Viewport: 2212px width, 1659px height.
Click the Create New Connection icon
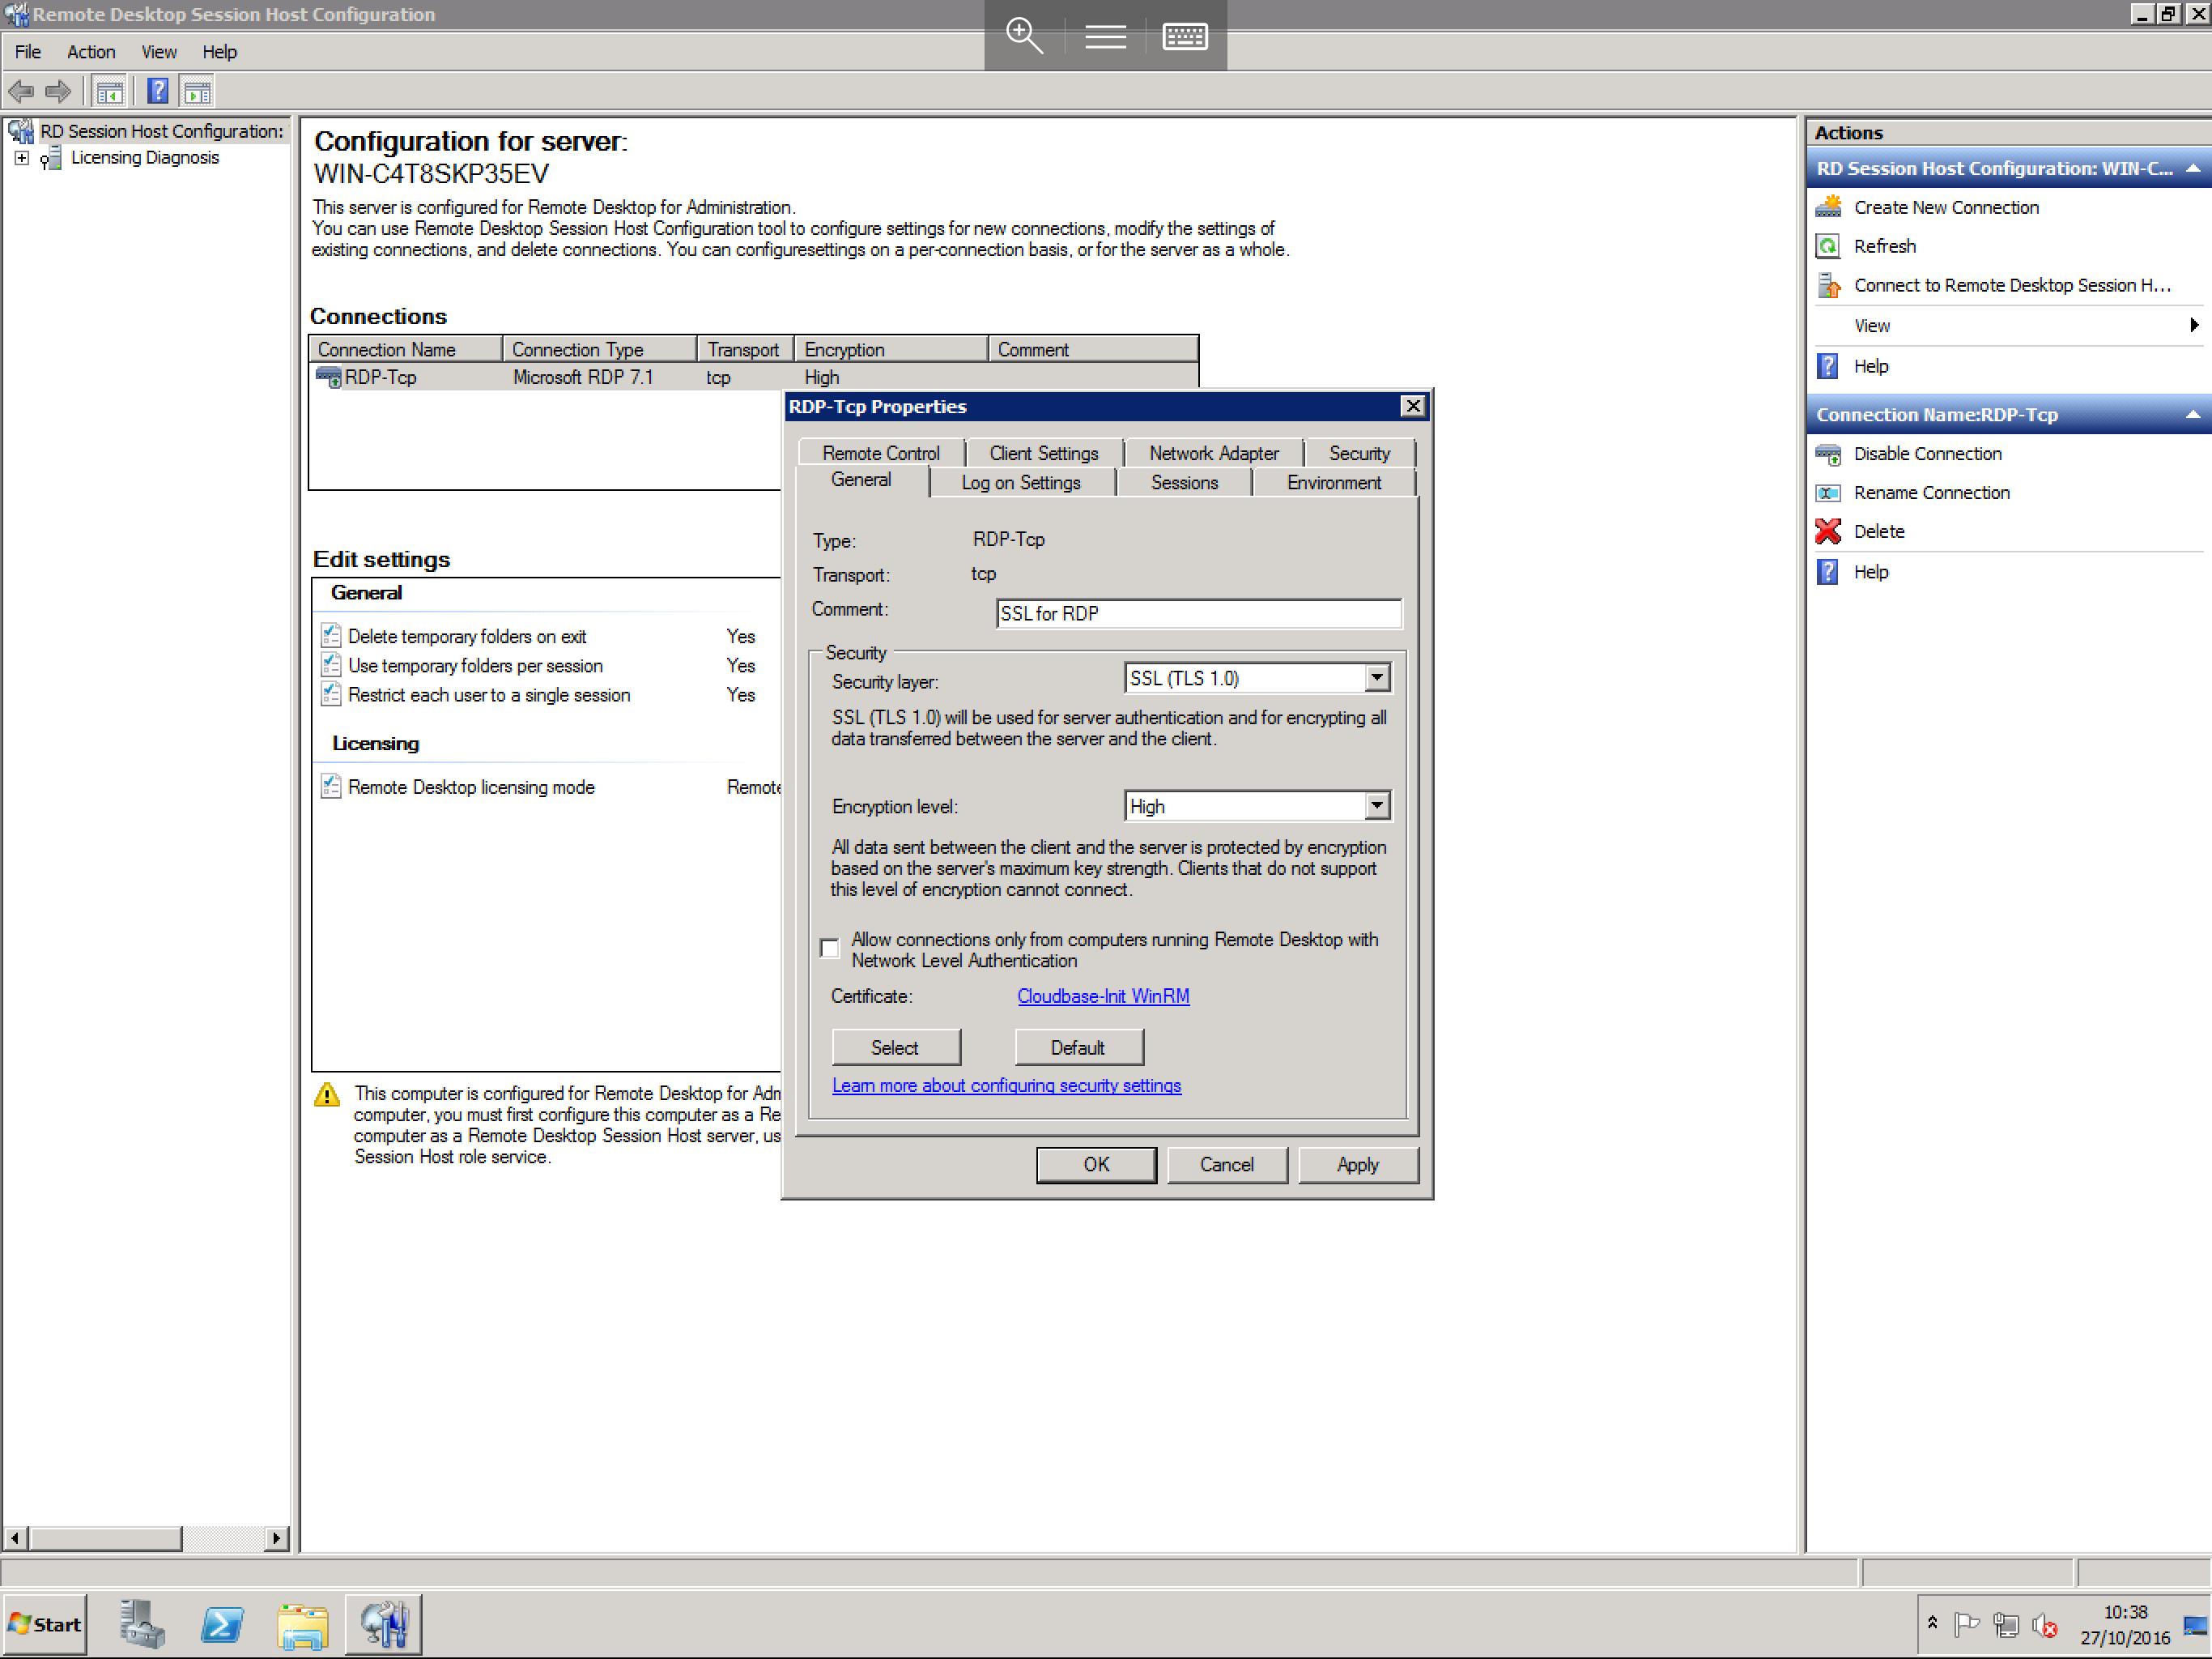(x=1831, y=207)
